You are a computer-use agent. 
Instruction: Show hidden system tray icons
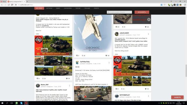pyautogui.click(x=159, y=103)
